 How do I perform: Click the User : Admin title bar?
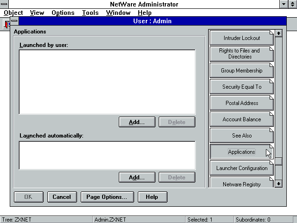click(x=152, y=21)
